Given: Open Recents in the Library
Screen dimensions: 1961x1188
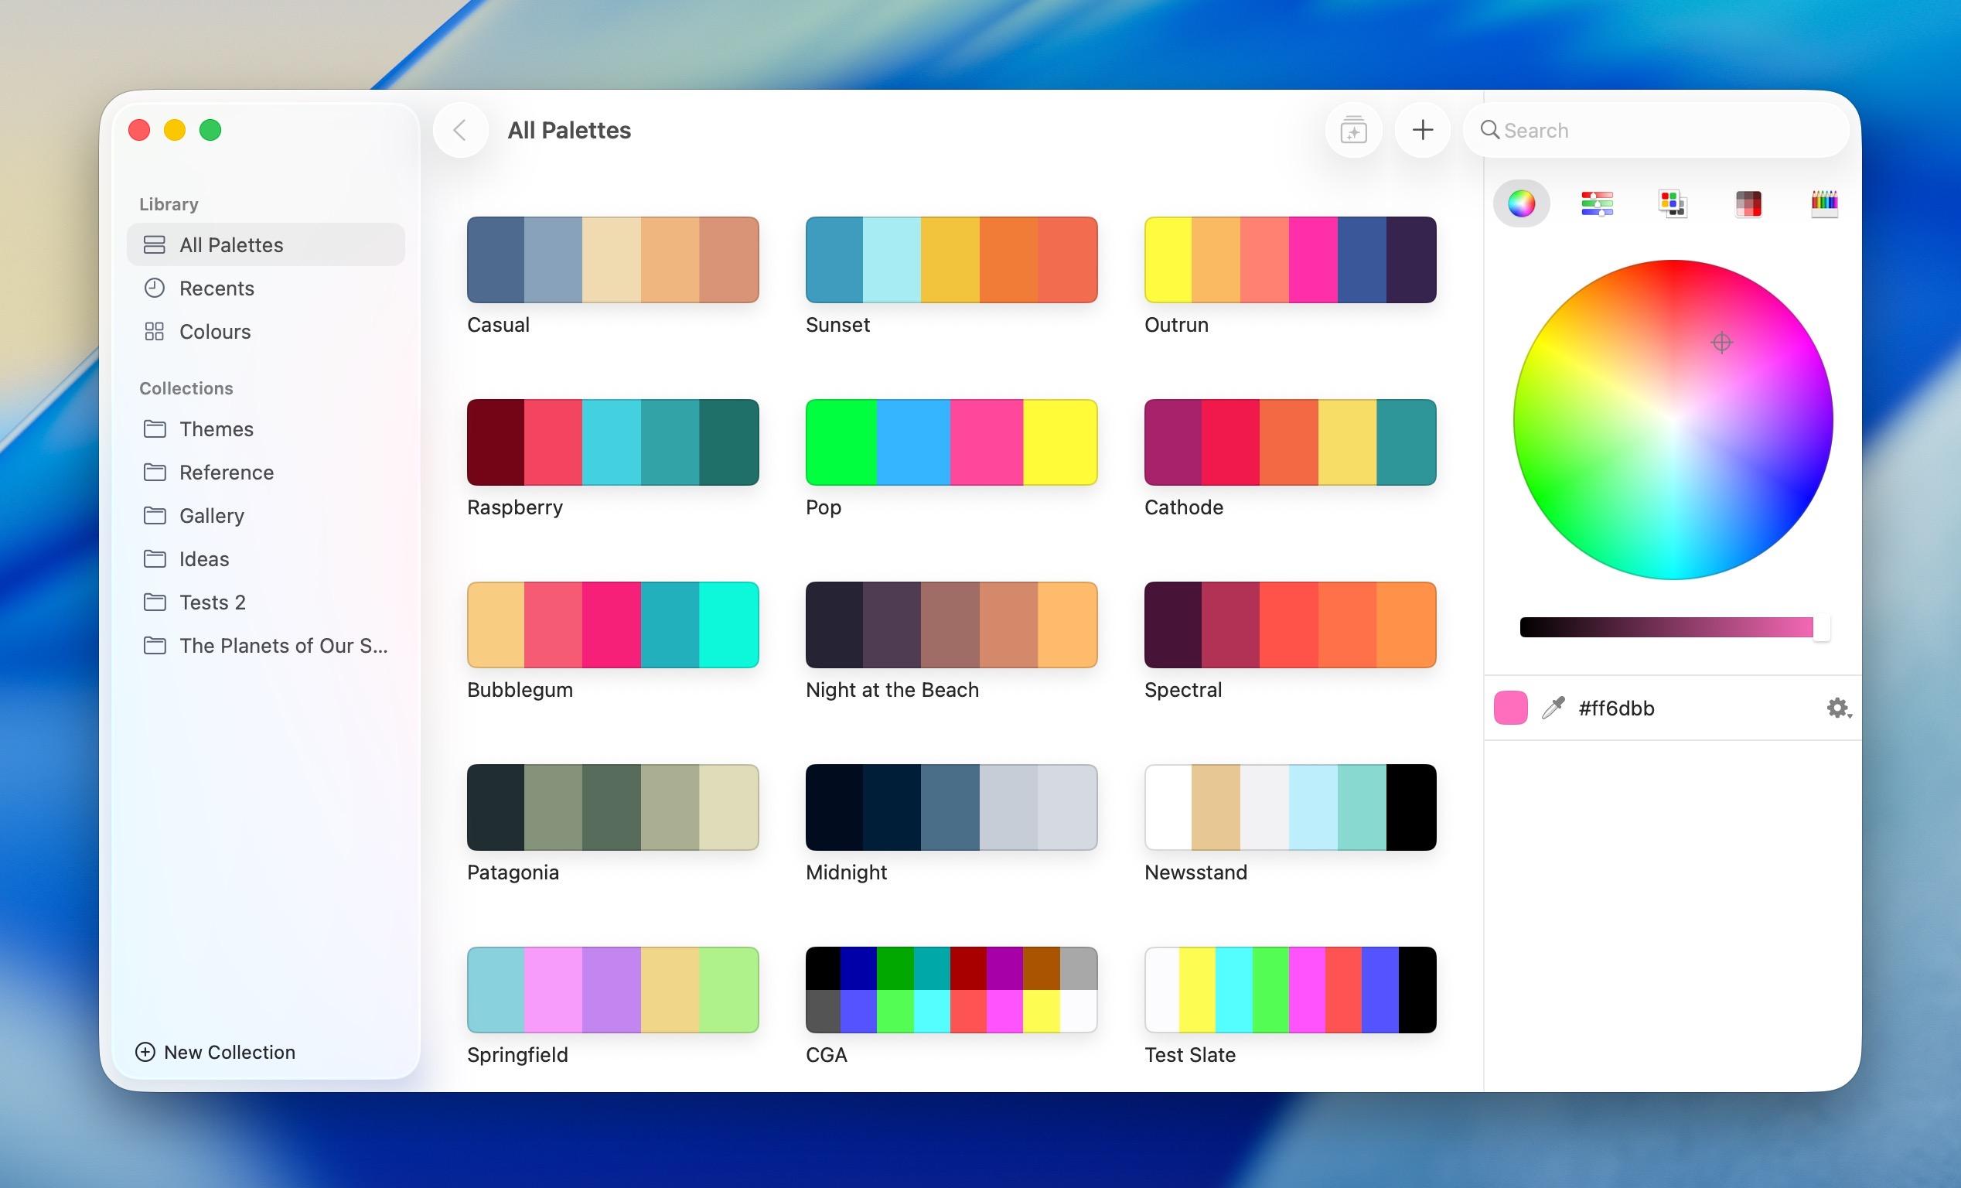Looking at the screenshot, I should click(266, 288).
